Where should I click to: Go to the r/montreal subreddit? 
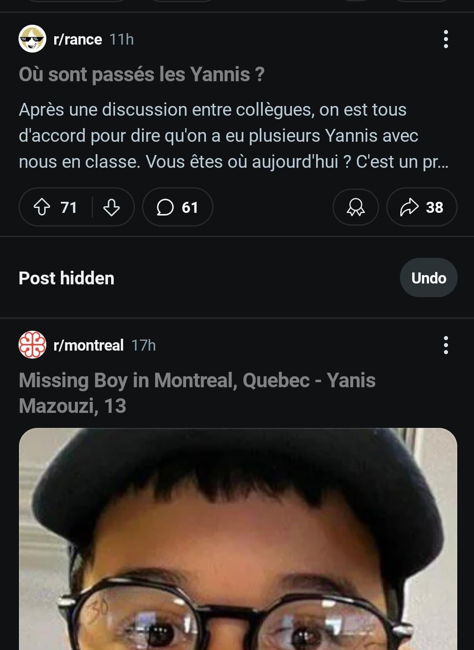88,345
